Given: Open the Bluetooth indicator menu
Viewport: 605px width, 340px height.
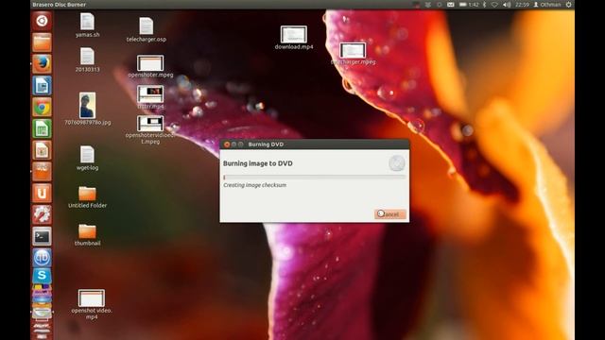Looking at the screenshot, I should pos(484,5).
